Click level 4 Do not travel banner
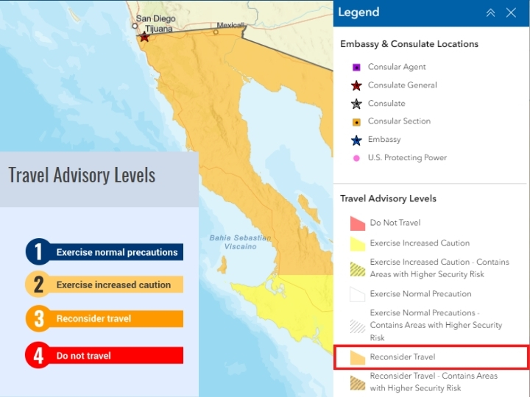This screenshot has width=530, height=397. [x=105, y=355]
